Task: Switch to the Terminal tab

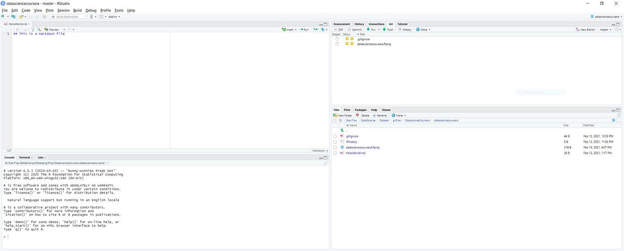Action: [x=25, y=157]
